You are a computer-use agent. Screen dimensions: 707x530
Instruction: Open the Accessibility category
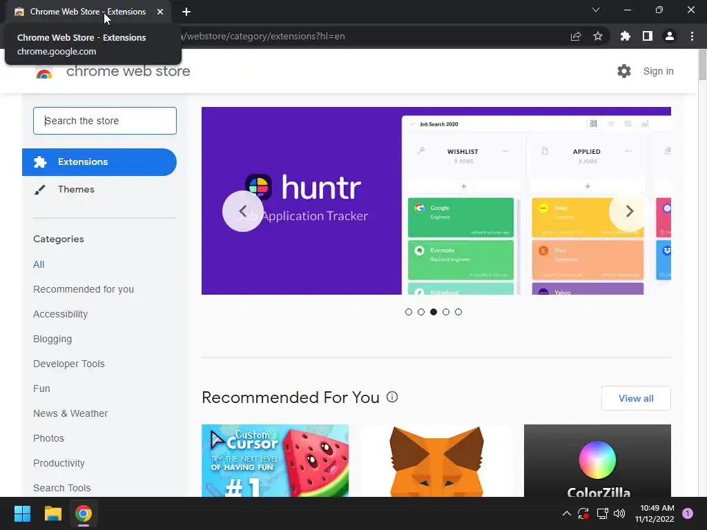tap(61, 314)
